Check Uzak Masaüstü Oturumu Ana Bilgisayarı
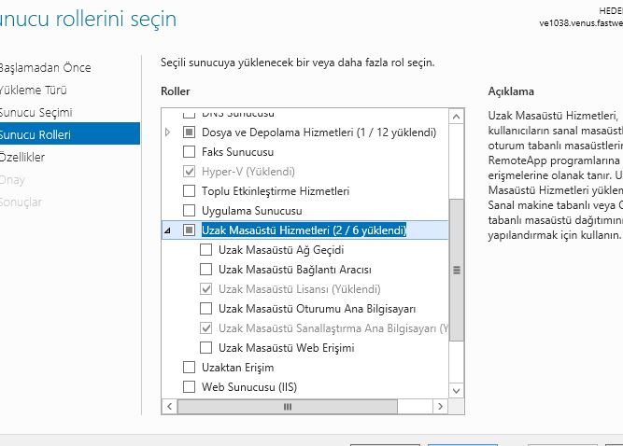This screenshot has width=623, height=446. [206, 309]
